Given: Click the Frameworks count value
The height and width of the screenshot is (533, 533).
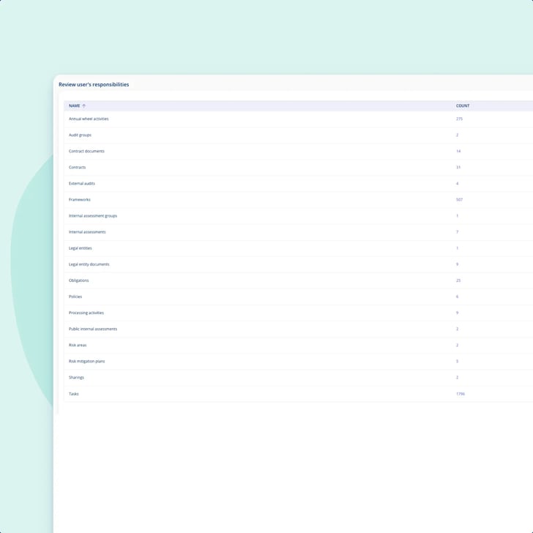Looking at the screenshot, I should (459, 200).
